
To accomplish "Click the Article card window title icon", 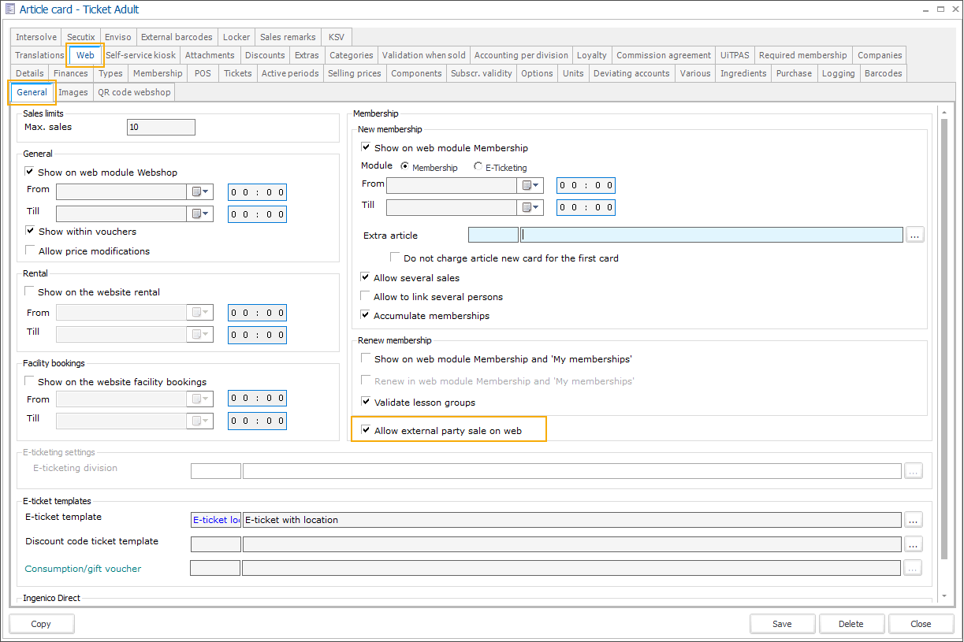I will [x=9, y=9].
